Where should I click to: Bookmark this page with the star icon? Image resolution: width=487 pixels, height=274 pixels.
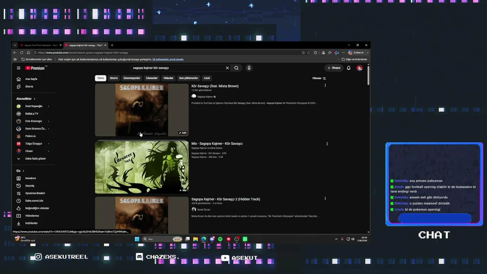309,53
